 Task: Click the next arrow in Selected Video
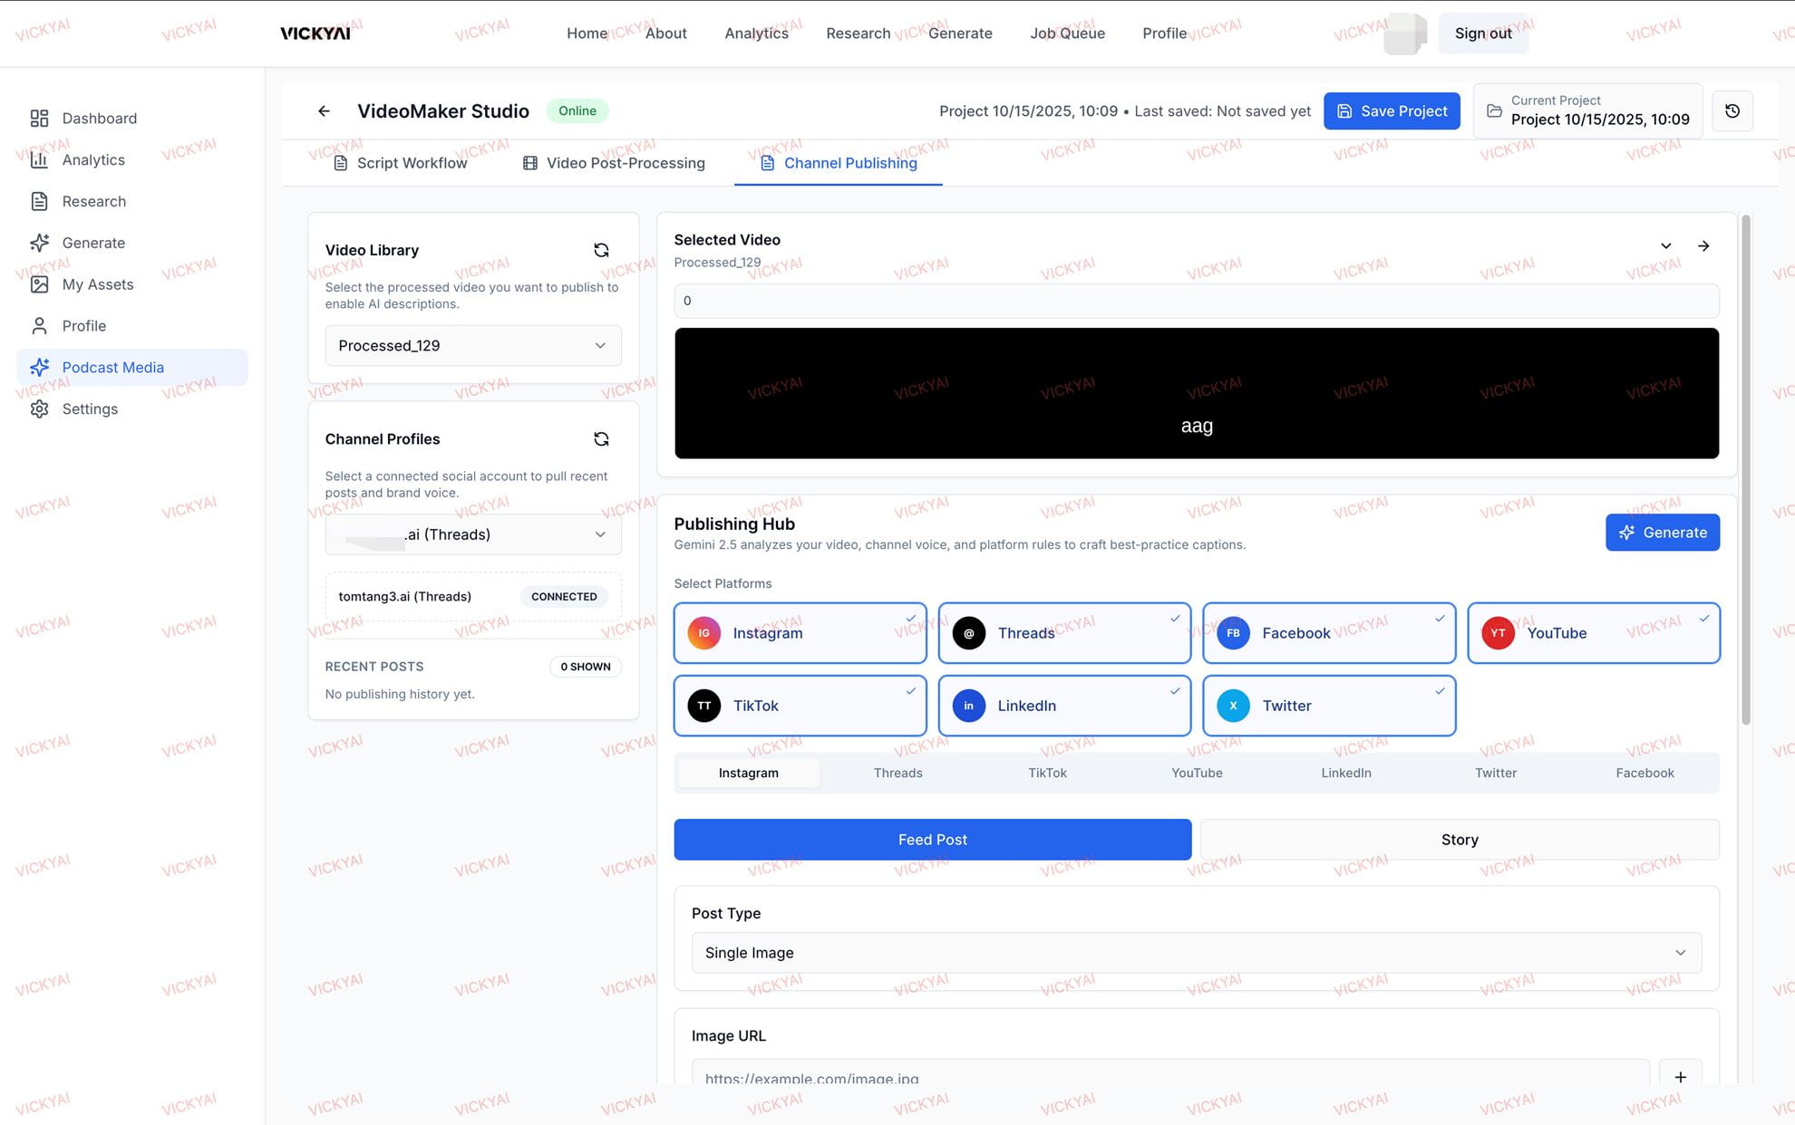pyautogui.click(x=1703, y=245)
